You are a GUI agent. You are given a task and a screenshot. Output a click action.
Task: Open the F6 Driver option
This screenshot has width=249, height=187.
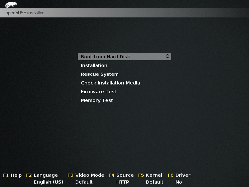[x=179, y=175]
